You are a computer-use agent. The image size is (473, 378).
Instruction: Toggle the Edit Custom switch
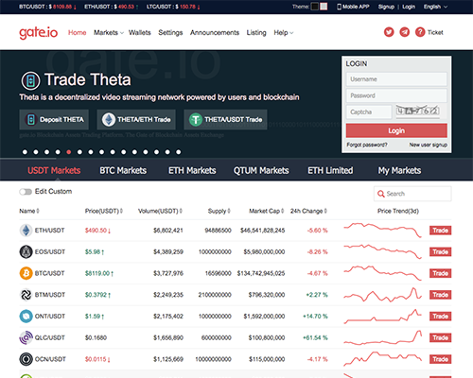26,192
